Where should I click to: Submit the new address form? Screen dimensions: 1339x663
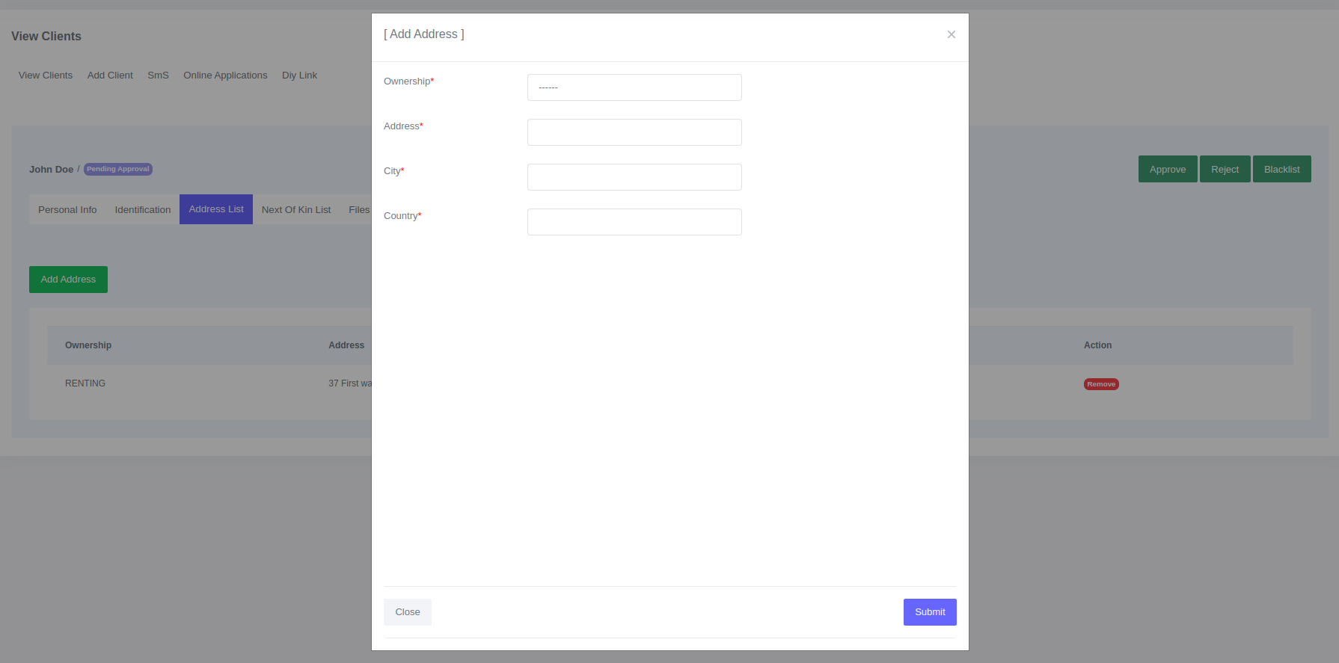coord(929,612)
